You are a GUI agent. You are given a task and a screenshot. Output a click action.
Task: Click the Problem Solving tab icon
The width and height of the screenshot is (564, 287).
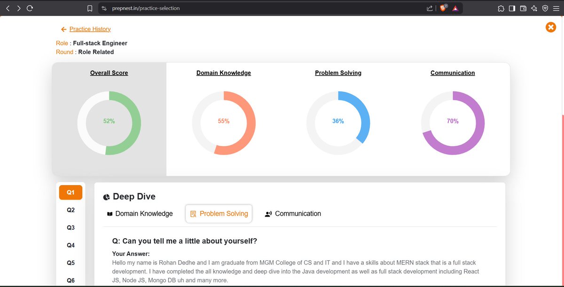pos(193,214)
